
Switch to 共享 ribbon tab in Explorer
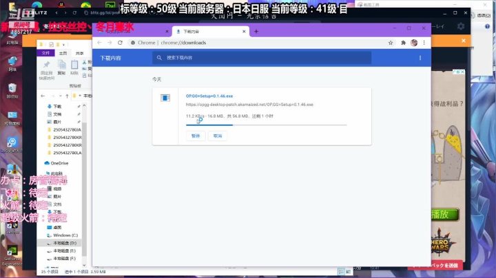pos(80,53)
